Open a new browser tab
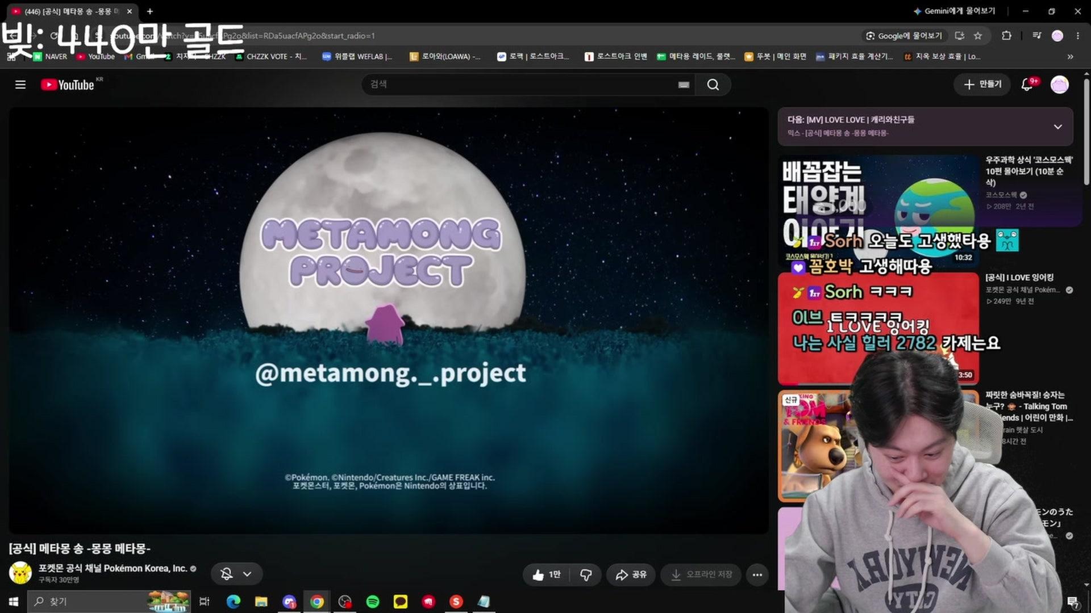1091x613 pixels. (x=150, y=11)
